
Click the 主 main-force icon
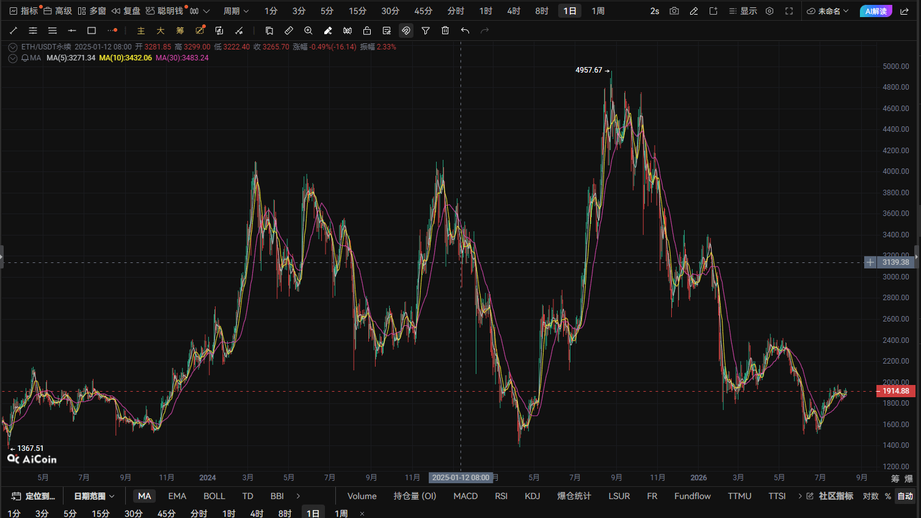(x=141, y=31)
